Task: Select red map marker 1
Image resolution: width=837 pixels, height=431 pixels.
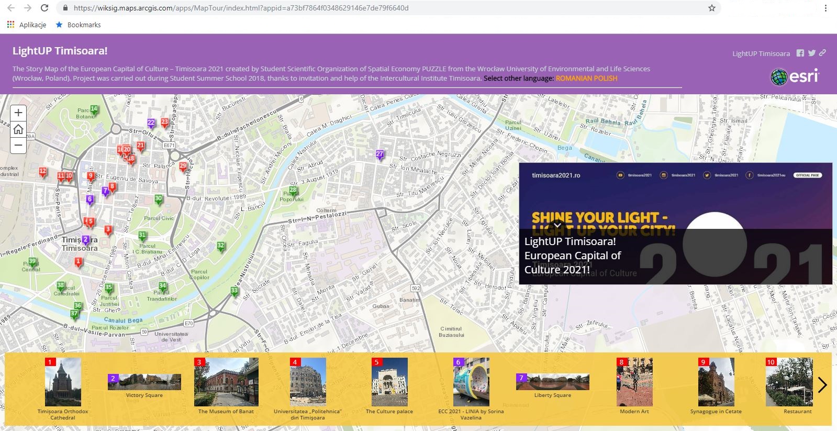Action: pyautogui.click(x=78, y=262)
